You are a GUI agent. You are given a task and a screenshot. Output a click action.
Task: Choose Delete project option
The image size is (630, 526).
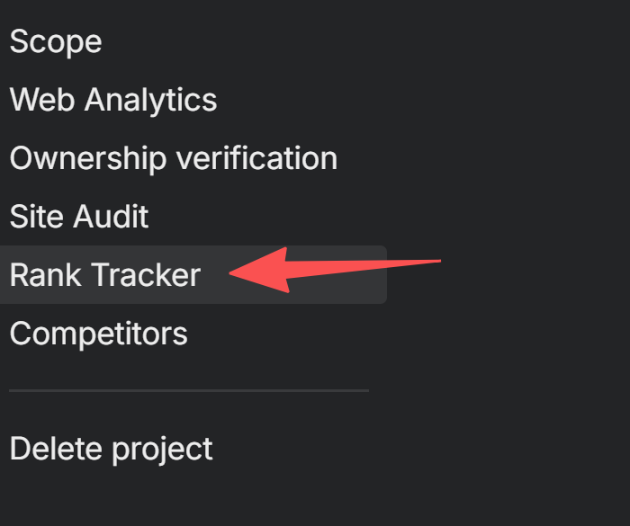112,448
